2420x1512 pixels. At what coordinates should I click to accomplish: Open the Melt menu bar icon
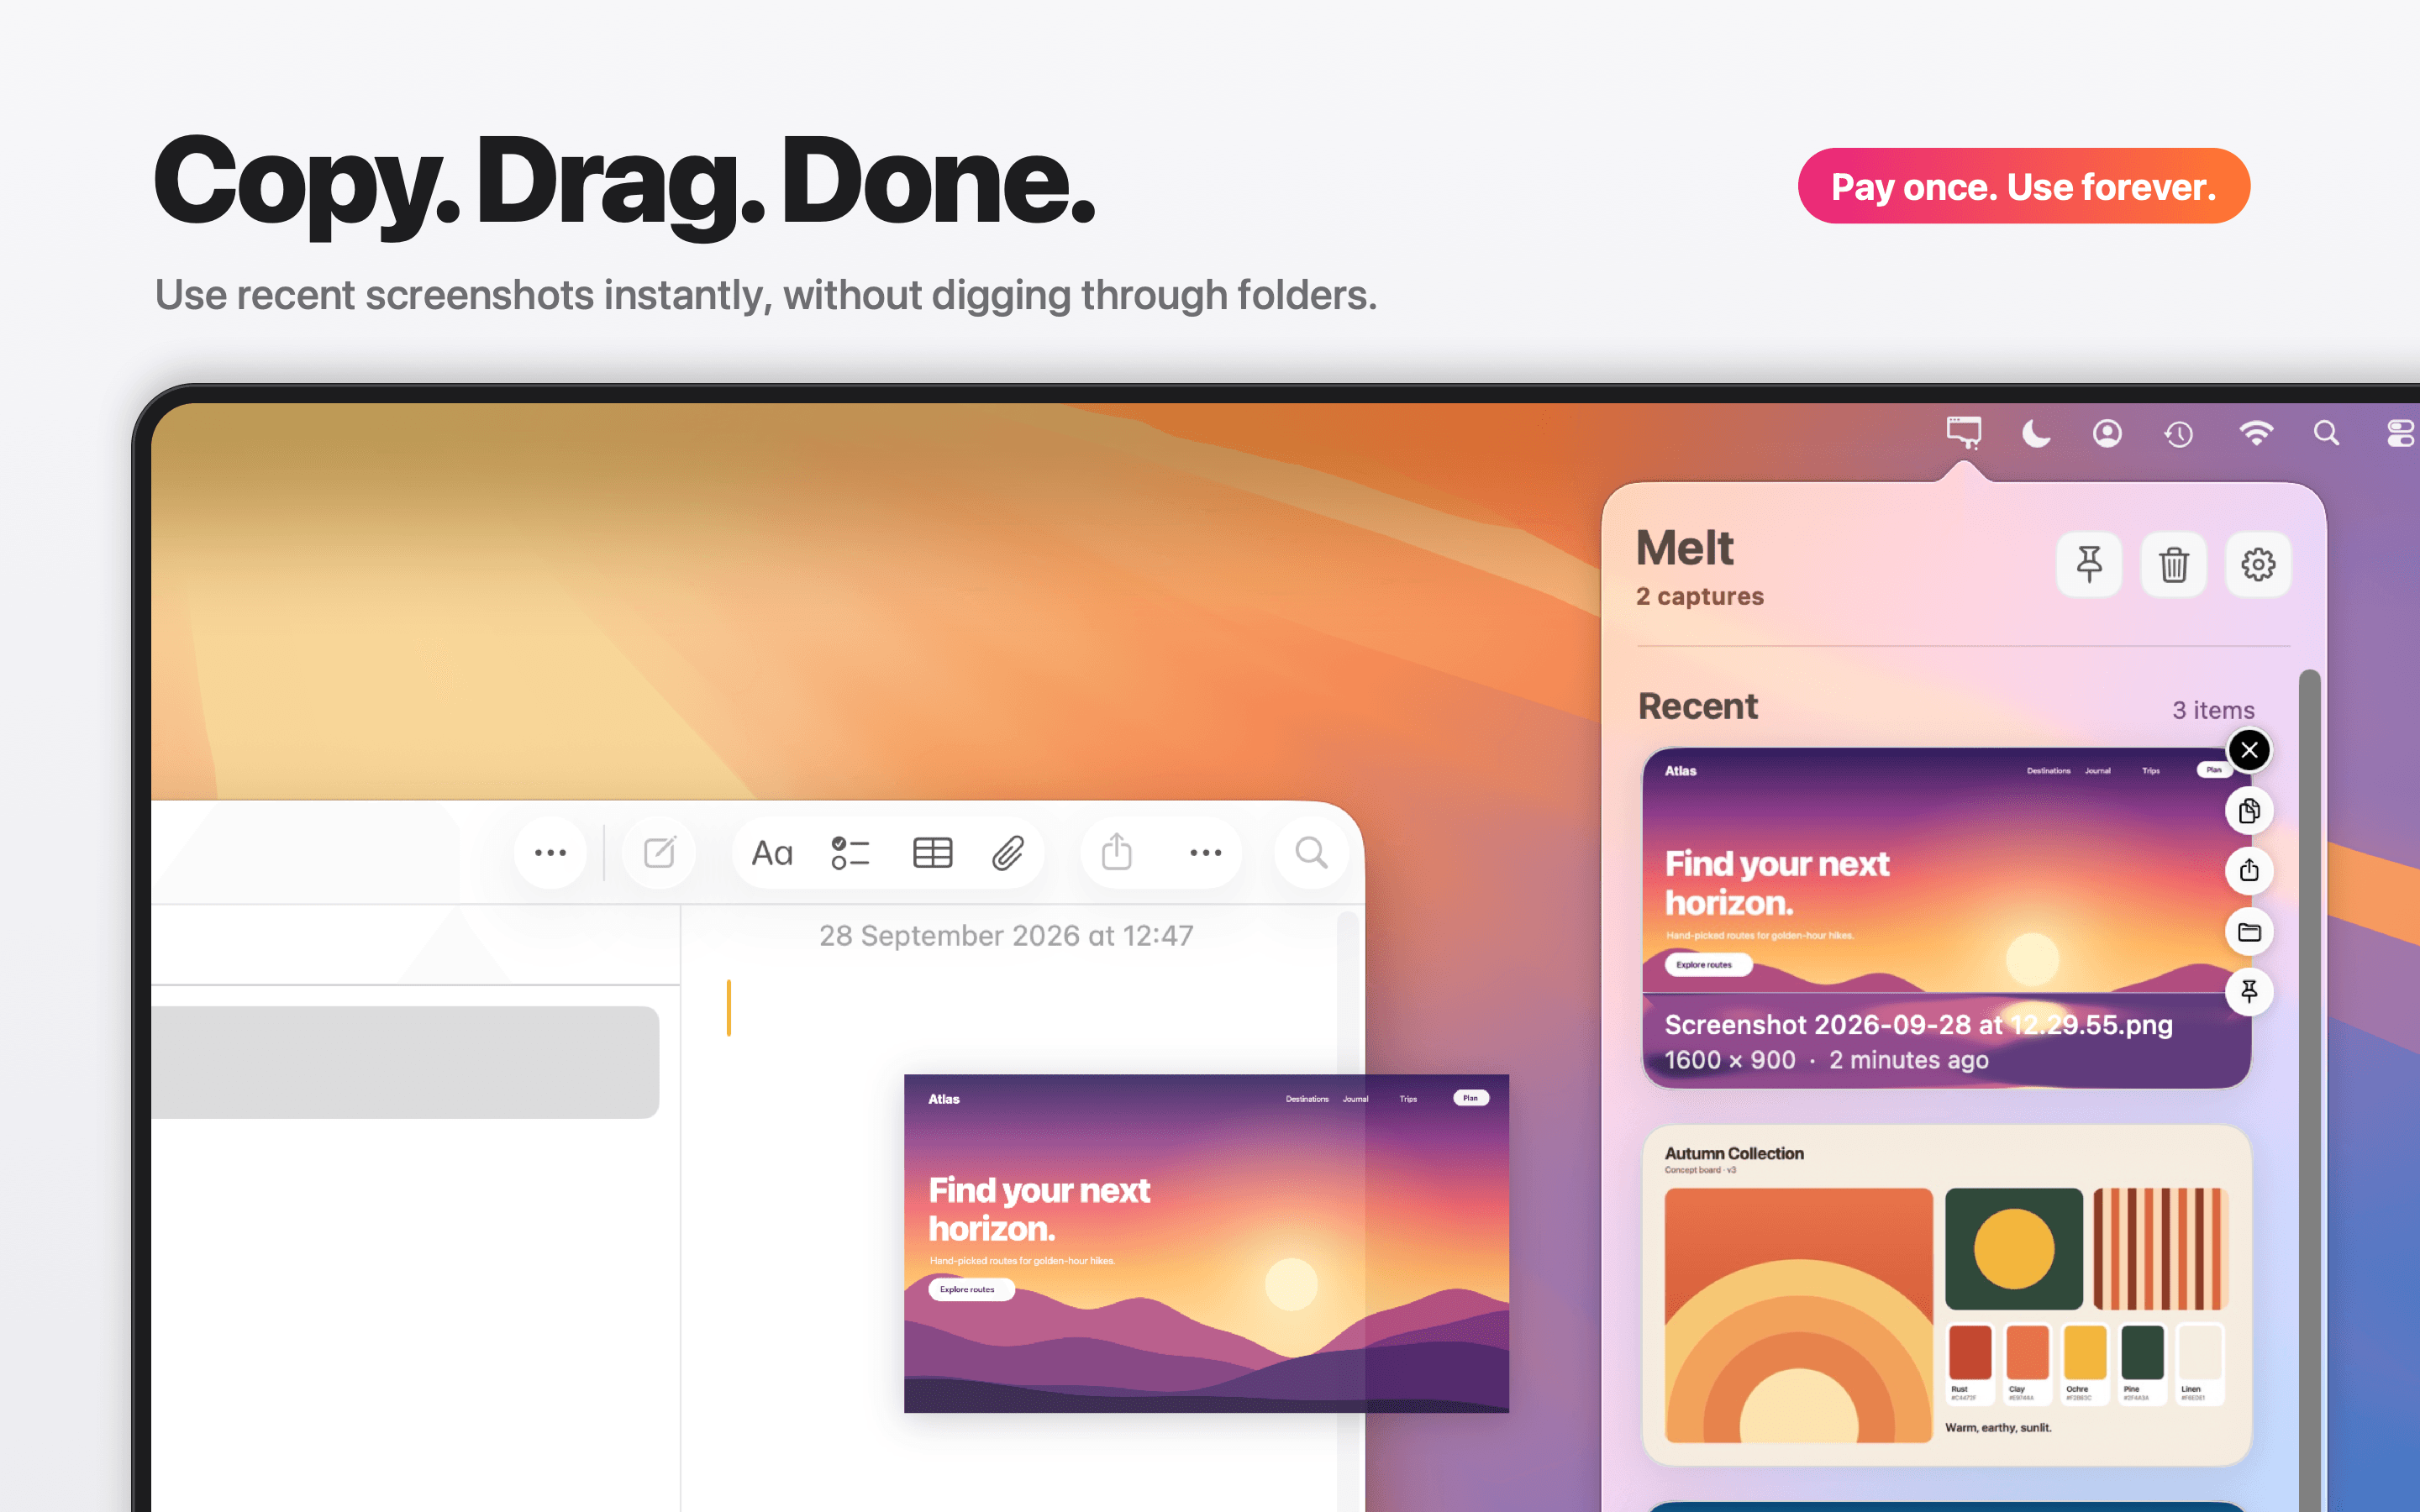tap(1963, 433)
